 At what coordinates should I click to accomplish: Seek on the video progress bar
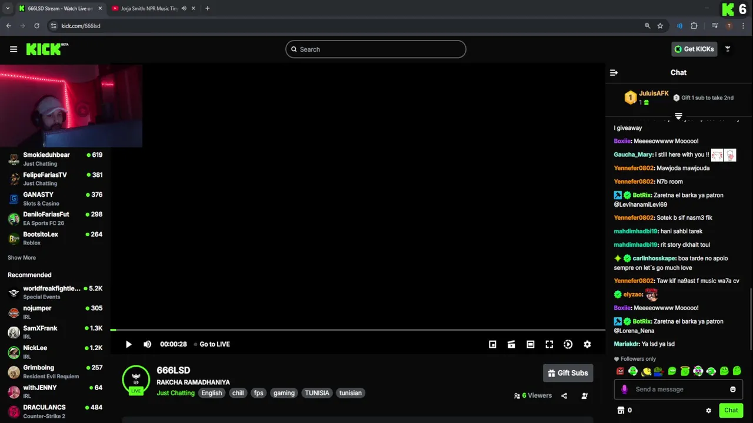pyautogui.click(x=358, y=330)
